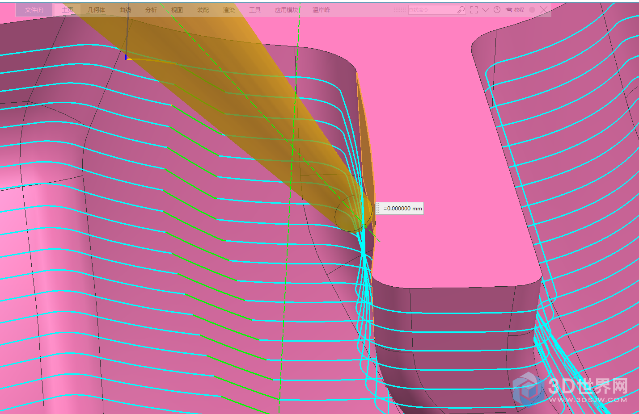Viewport: 639px width, 414px height.
Task: Open the 工具 tab
Action: point(255,10)
